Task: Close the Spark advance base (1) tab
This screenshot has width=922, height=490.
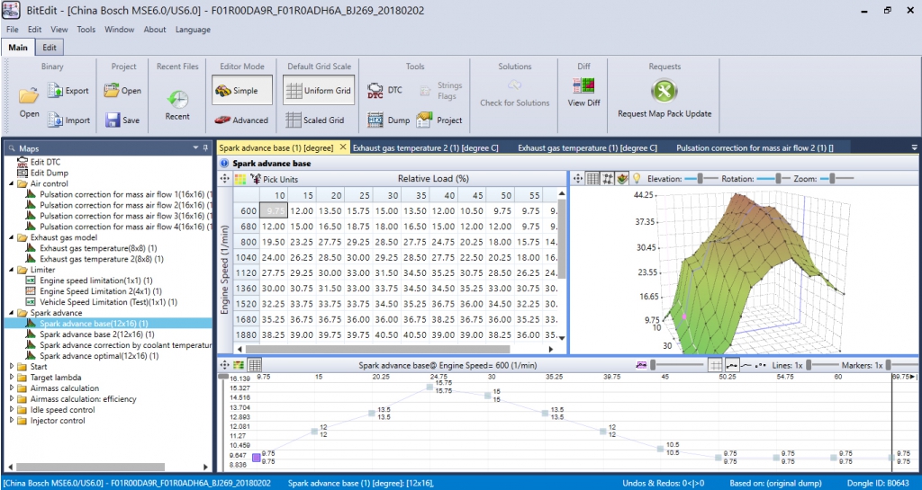Action: click(343, 147)
